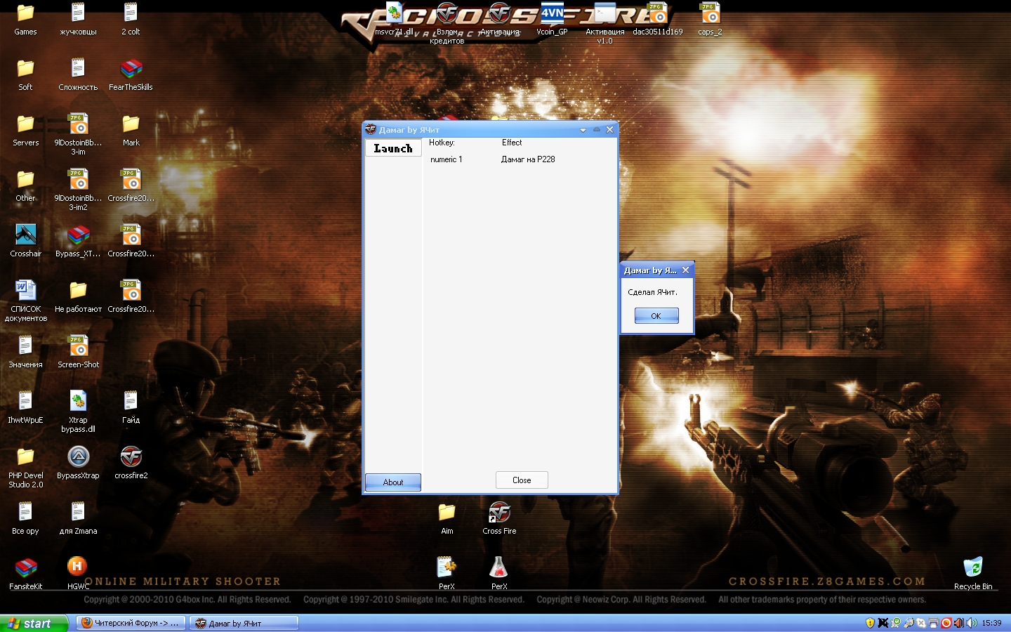Open the title bar dropdown arrow of Дамаг window
This screenshot has height=632, width=1011.
tap(583, 130)
